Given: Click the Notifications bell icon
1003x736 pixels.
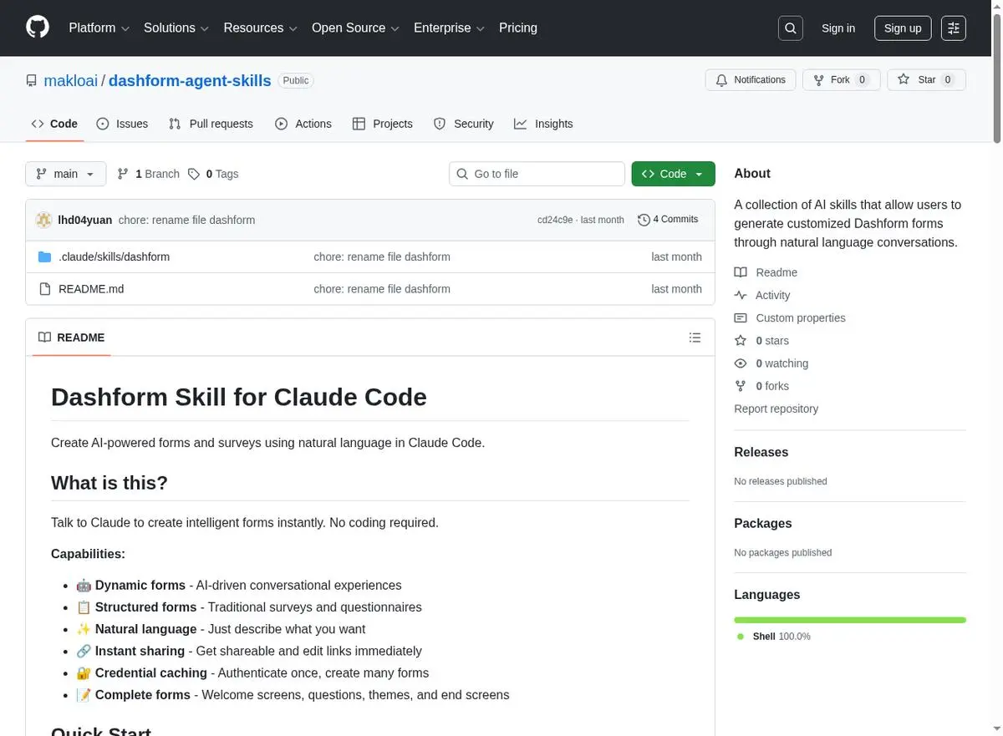Looking at the screenshot, I should pyautogui.click(x=722, y=79).
